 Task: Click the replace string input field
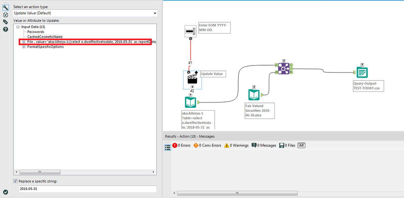coord(88,189)
